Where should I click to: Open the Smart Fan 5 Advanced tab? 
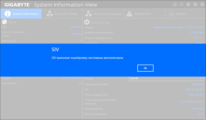click(103, 14)
